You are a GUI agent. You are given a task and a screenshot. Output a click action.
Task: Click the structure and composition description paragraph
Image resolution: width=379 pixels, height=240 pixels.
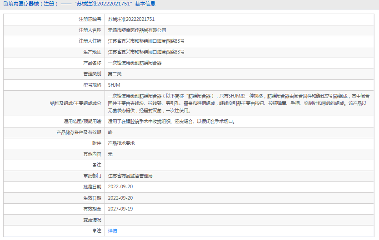click(x=239, y=103)
